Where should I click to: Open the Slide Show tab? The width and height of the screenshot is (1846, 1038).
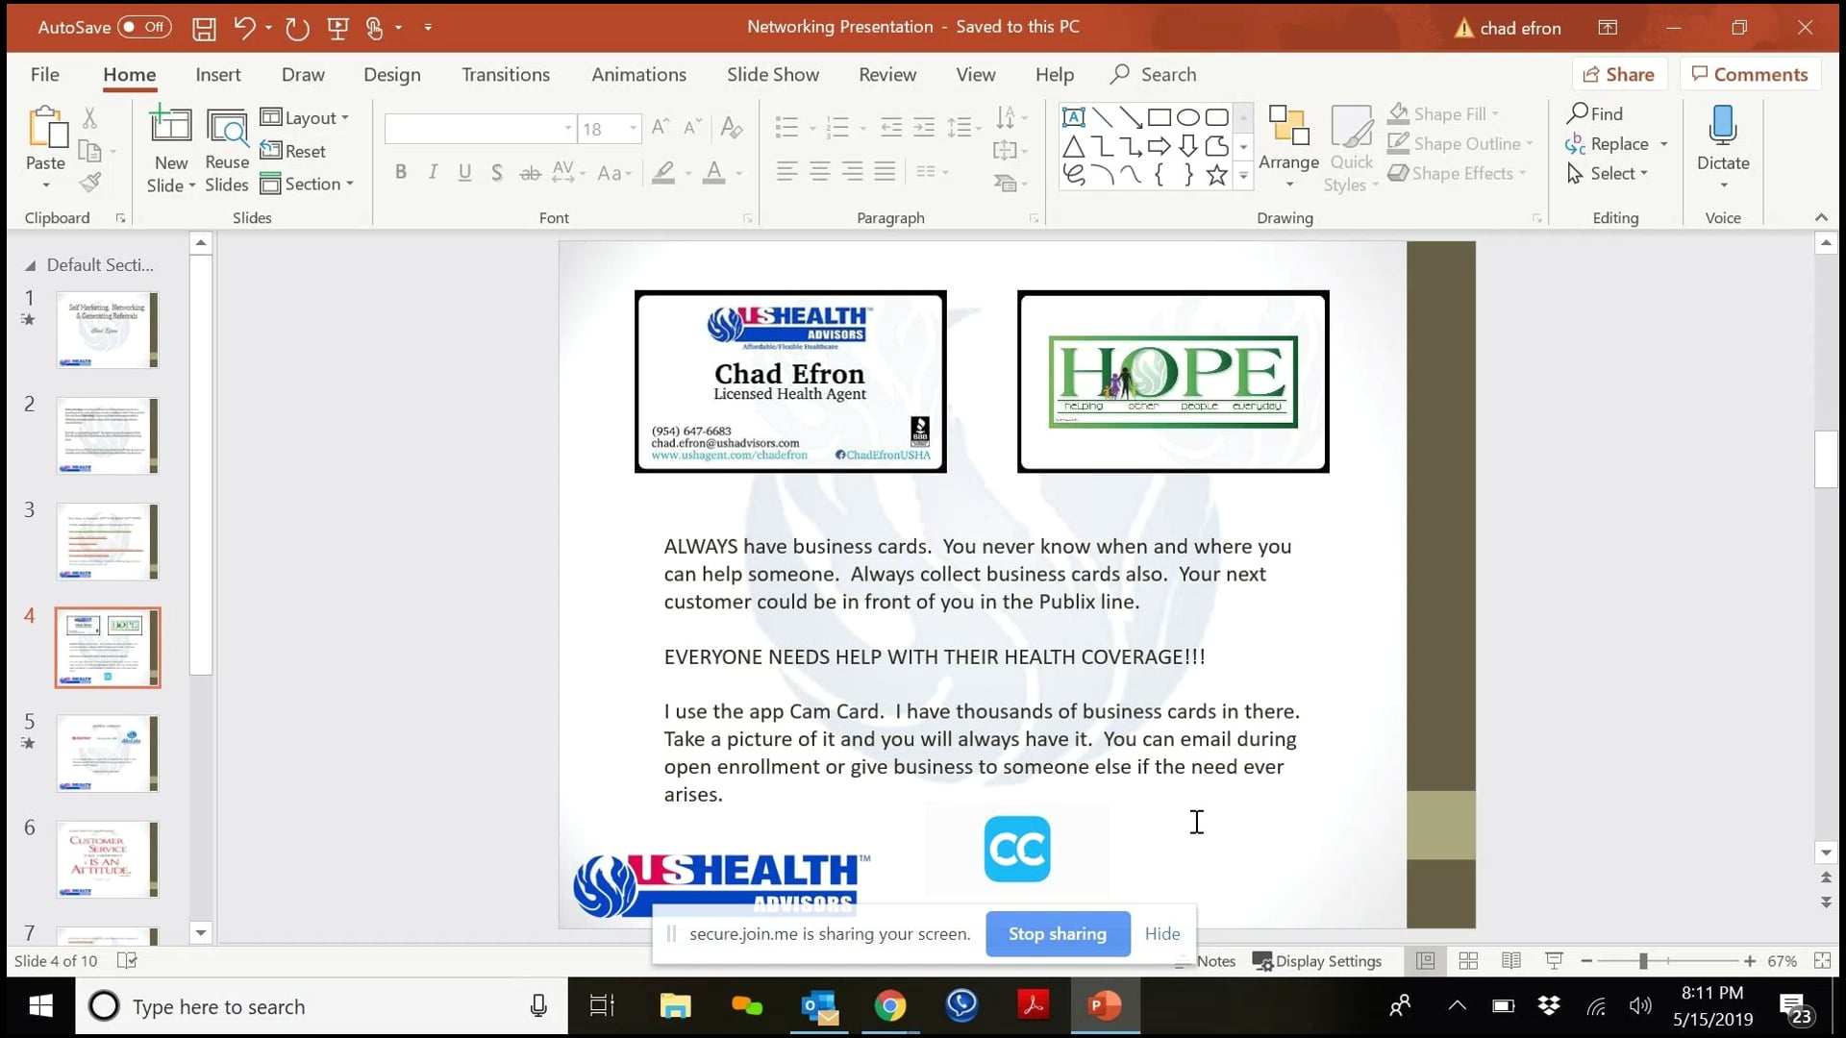pos(773,74)
